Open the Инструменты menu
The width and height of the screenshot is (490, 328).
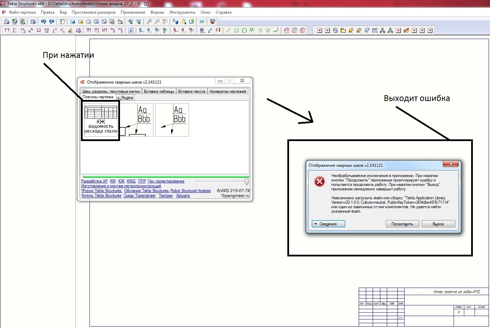[182, 12]
